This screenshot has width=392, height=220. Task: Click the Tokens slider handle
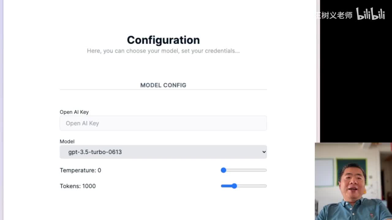tap(234, 186)
